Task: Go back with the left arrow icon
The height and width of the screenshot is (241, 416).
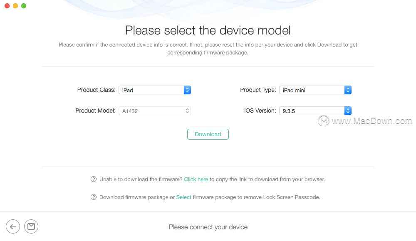Action: click(13, 227)
